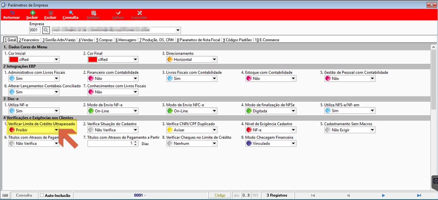Open Modo de finalização de NFSe dropdown
The width and height of the screenshot is (438, 200).
tap(293, 111)
